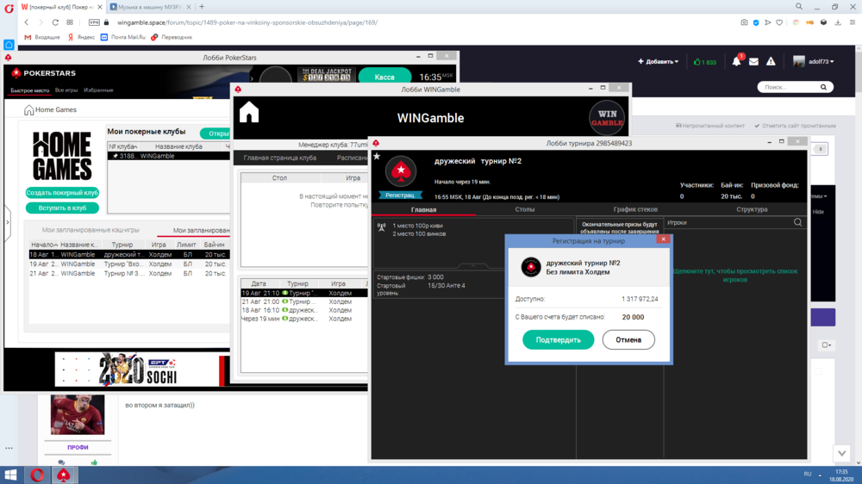
Task: Open the forum messages envelope icon
Action: coord(753,62)
